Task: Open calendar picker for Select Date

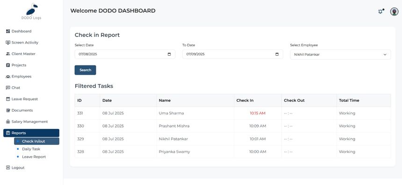Action: coord(169,54)
